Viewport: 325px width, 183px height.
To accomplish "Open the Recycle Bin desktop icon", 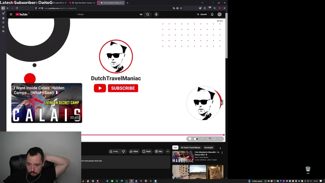I will [x=308, y=170].
